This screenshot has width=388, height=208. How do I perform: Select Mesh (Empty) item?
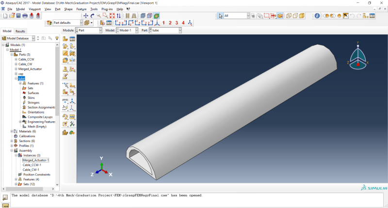37,127
